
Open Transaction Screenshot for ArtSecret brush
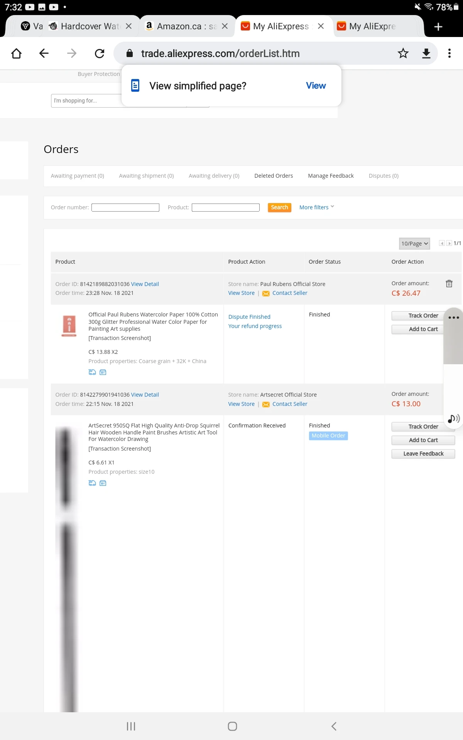[x=120, y=449]
